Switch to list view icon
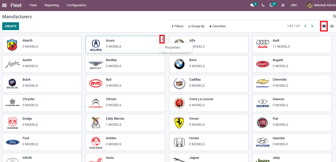336x162 pixels. coord(332,26)
